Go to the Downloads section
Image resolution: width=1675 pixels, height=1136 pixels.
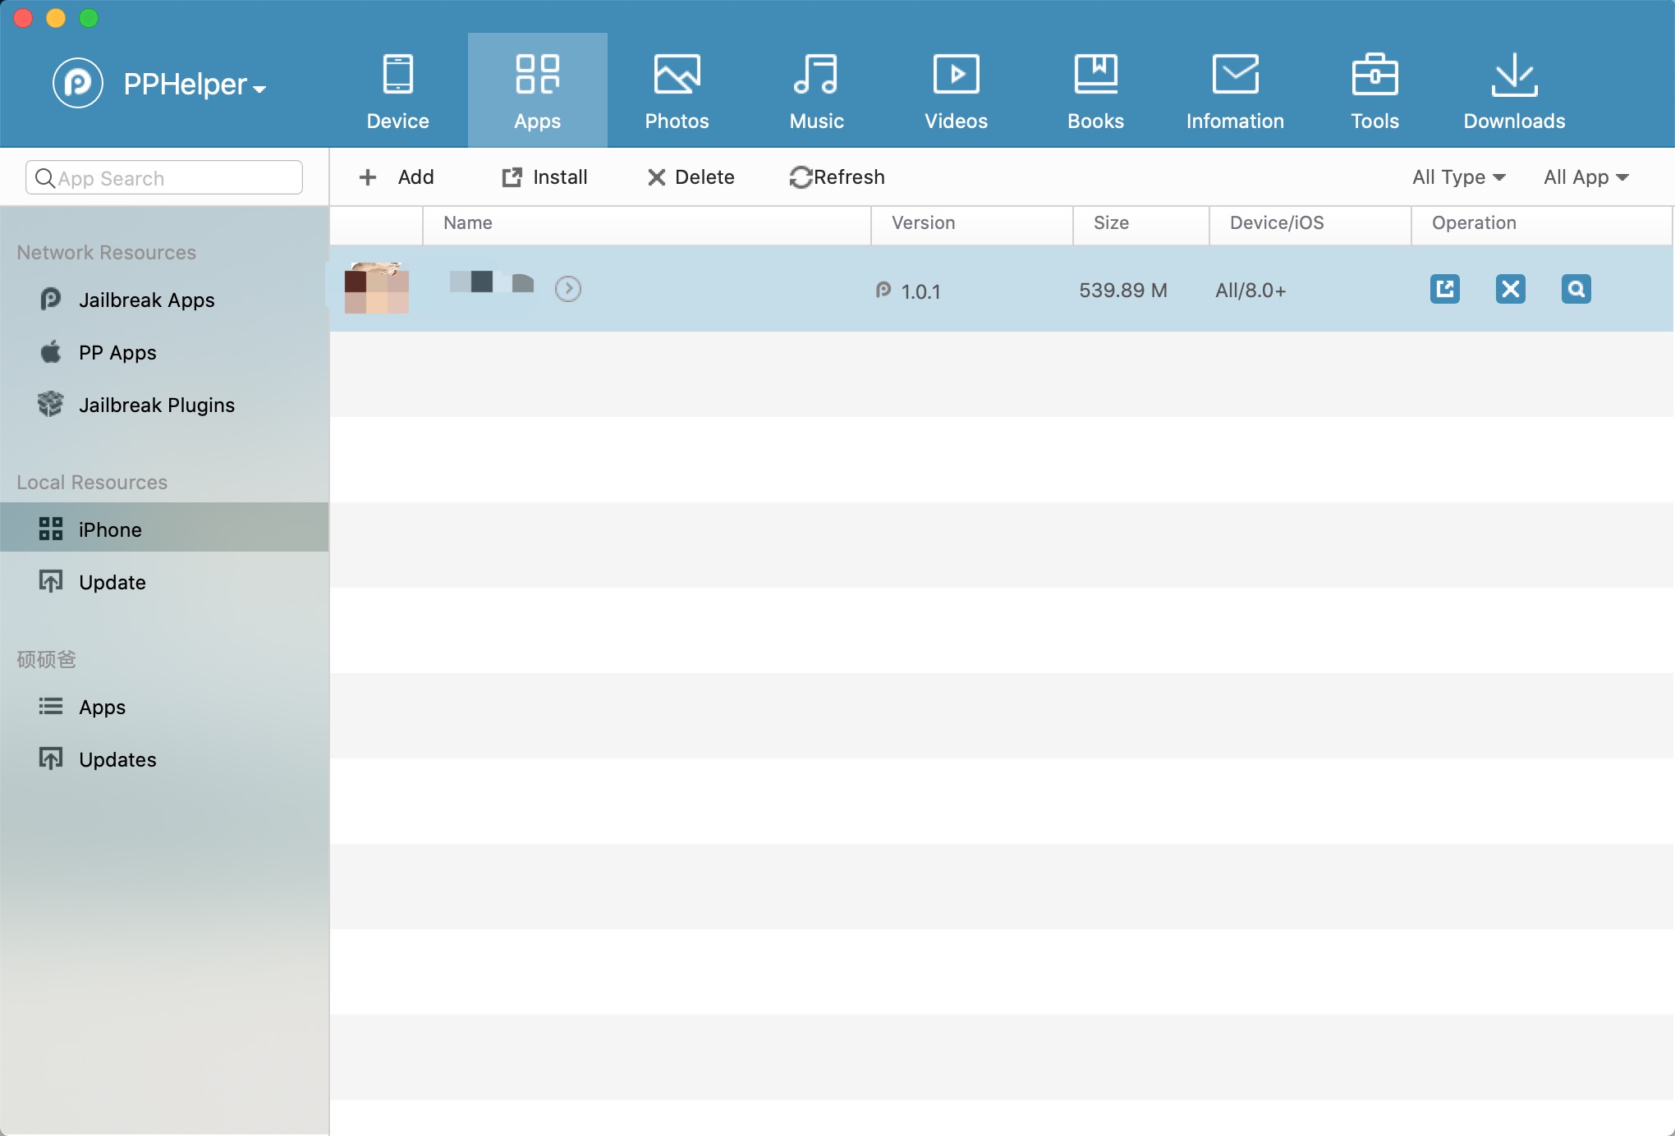click(1514, 90)
